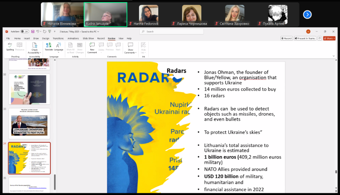This screenshot has width=340, height=195.
Task: Click the Show Comments icon
Action: tap(130, 45)
